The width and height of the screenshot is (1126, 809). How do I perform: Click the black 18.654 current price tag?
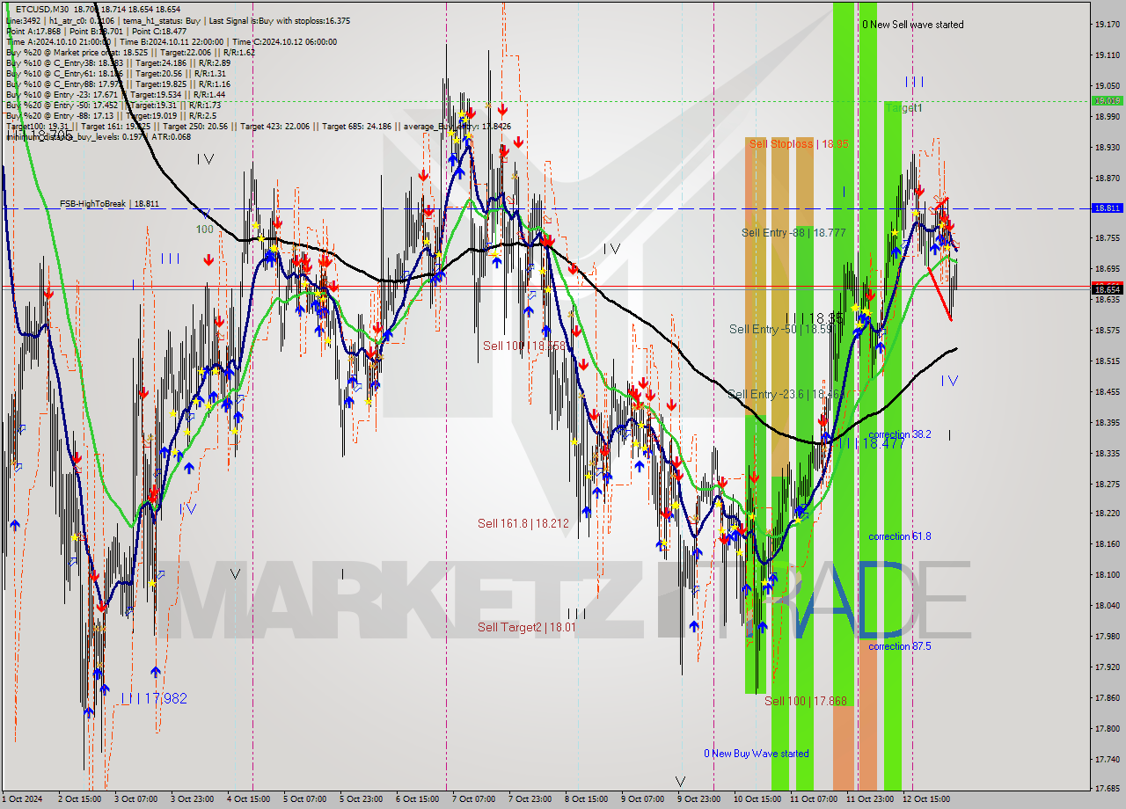[x=1107, y=288]
